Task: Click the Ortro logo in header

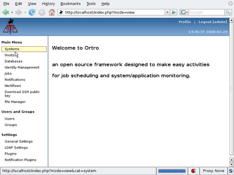Action: (x=10, y=27)
